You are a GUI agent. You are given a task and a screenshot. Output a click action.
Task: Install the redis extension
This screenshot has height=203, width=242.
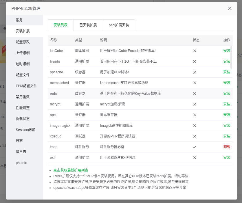[227, 94]
